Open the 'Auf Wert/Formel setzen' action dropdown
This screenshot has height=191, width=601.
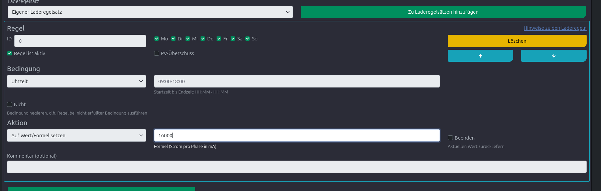pos(77,136)
